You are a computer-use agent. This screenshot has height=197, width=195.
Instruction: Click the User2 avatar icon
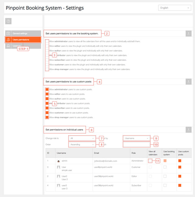click(x=58, y=177)
